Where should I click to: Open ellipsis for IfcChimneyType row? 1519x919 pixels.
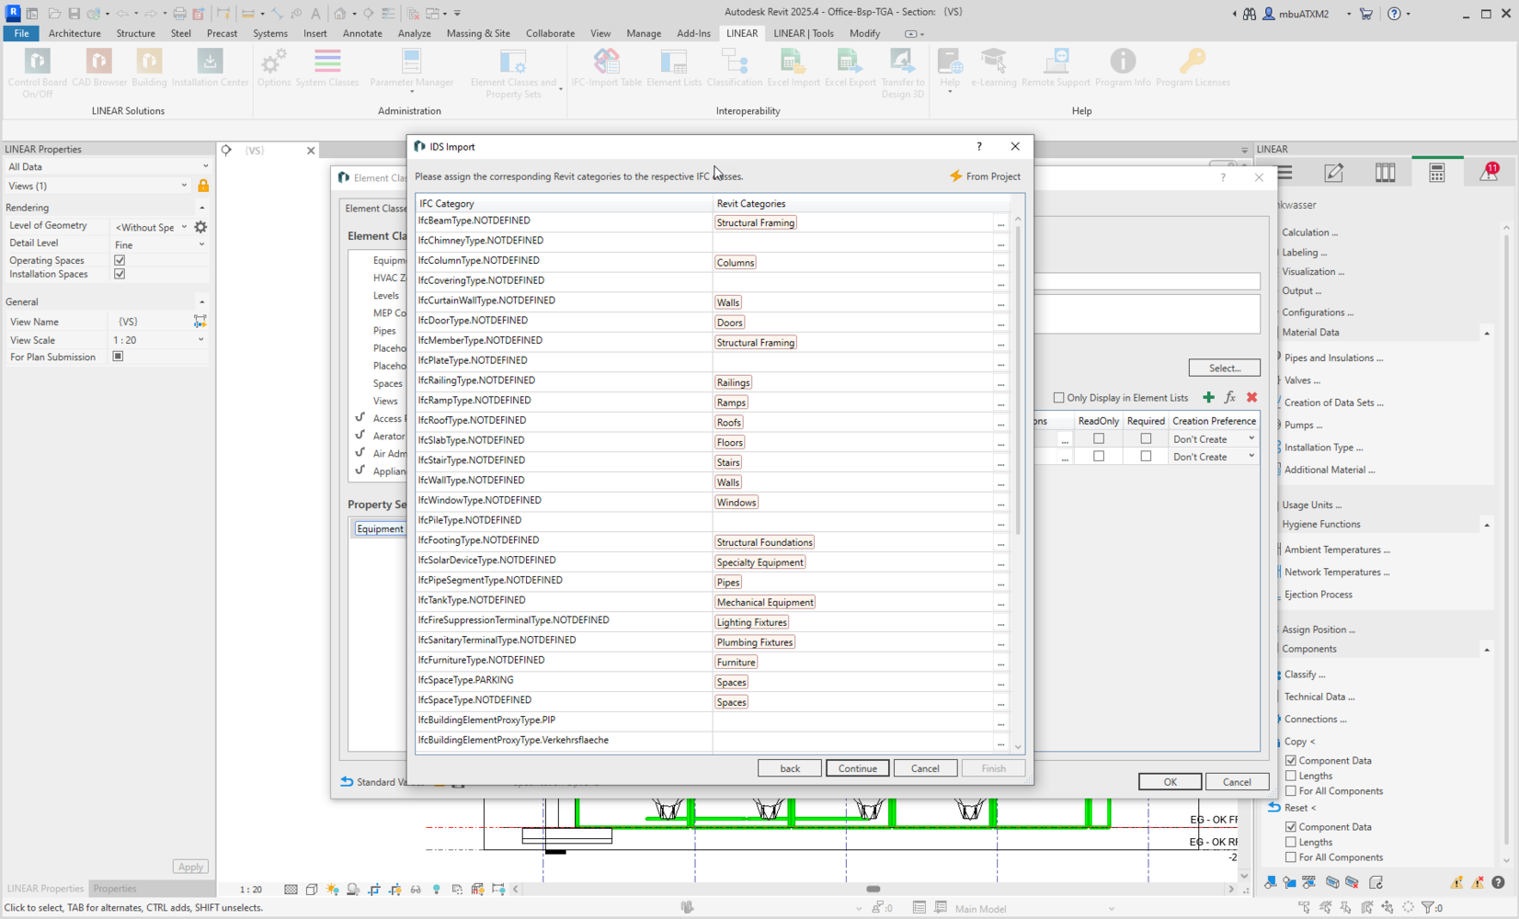[x=1000, y=244]
